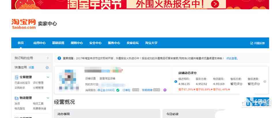275x118 pixels.
Task: Click the purple help icon after 账期保障
Action: tap(165, 90)
